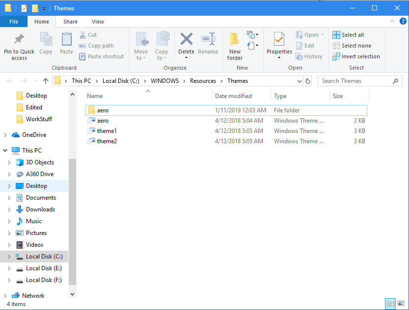Select the theme2 file
Screen dimensions: 409x310
click(226, 141)
